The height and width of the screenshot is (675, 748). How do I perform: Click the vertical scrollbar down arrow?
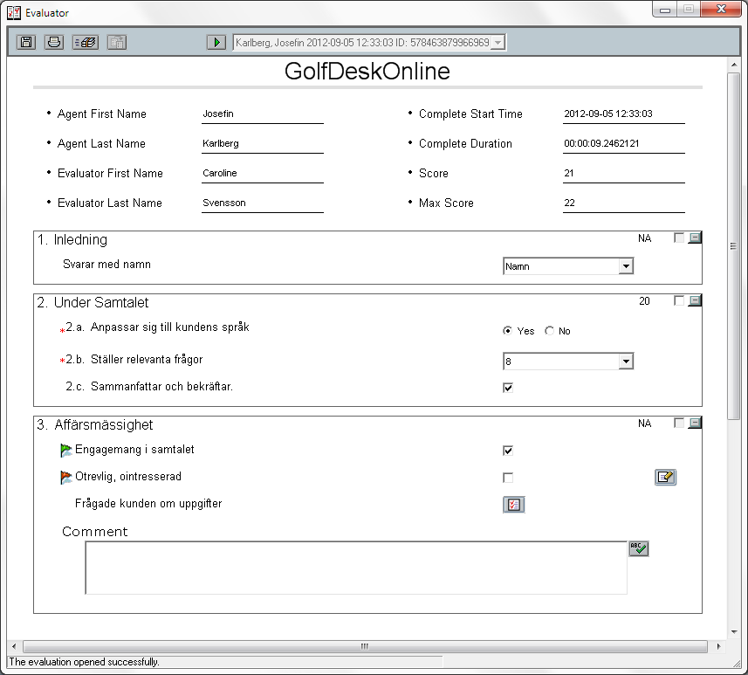734,632
